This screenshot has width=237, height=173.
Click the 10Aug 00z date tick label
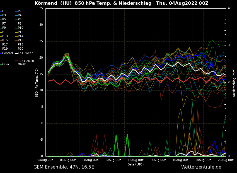click(x=113, y=160)
